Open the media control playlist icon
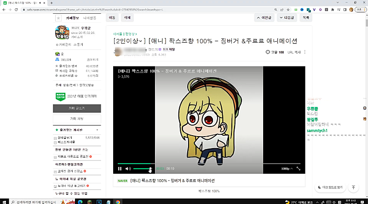The height and width of the screenshot is (204, 368). (339, 10)
